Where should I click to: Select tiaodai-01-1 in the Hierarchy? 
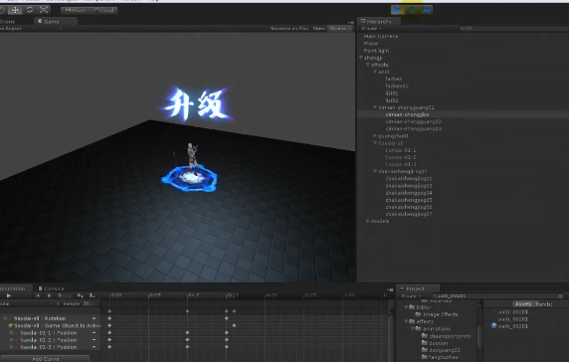point(401,150)
